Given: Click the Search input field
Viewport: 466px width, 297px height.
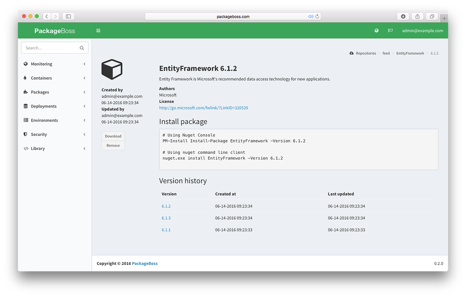Looking at the screenshot, I should [55, 48].
